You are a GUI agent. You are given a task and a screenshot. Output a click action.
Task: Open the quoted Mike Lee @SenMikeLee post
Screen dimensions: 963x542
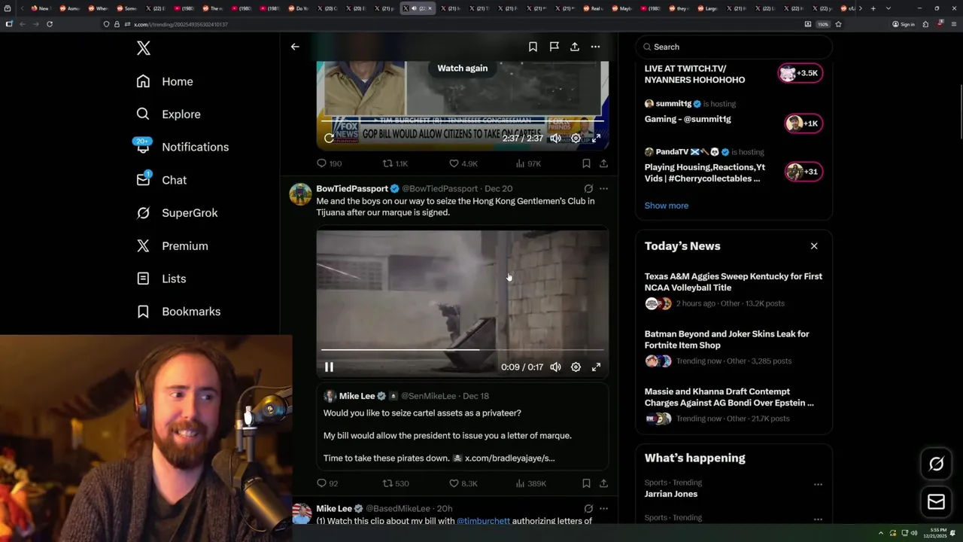[463, 427]
